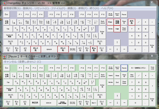The image size is (159, 109).
Task: Choose キャンセル (変更しません)(C) in Pause dialog
Action: point(23,62)
